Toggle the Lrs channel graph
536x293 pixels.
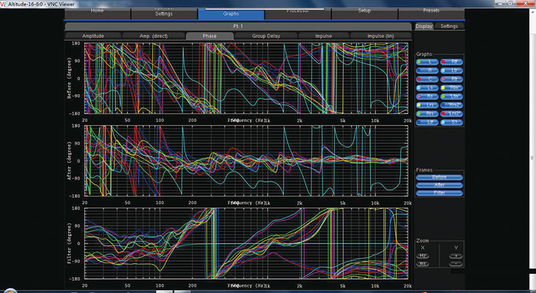click(x=427, y=105)
